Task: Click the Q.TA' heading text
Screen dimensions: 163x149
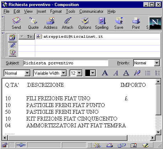Action: point(12,85)
